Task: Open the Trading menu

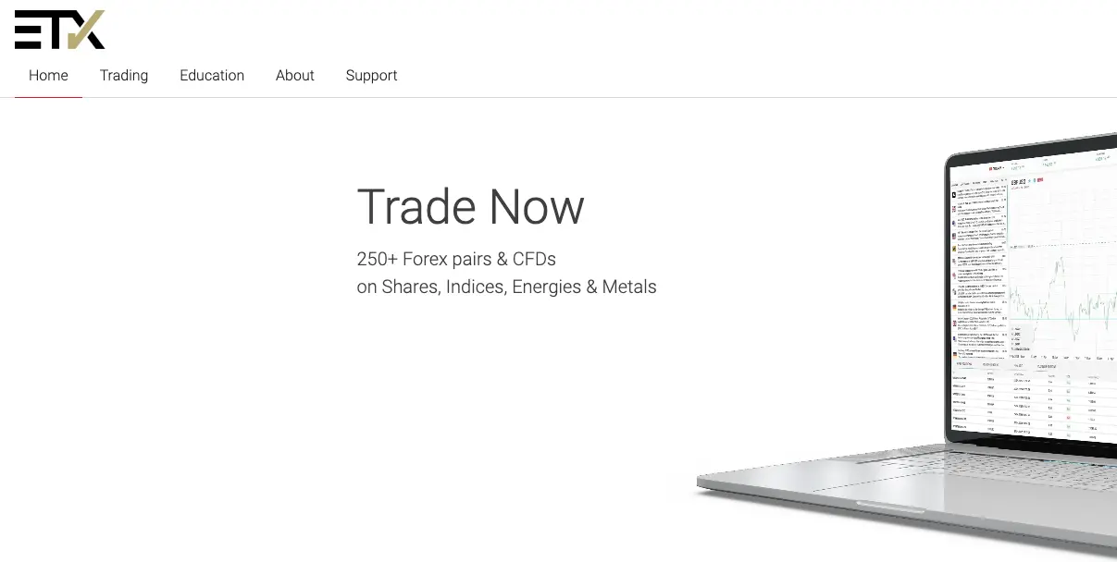Action: click(x=124, y=76)
